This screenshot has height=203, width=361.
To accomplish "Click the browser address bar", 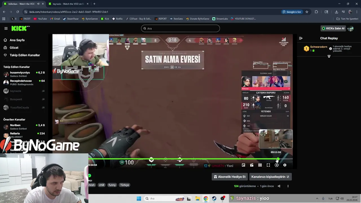I will 152,12.
